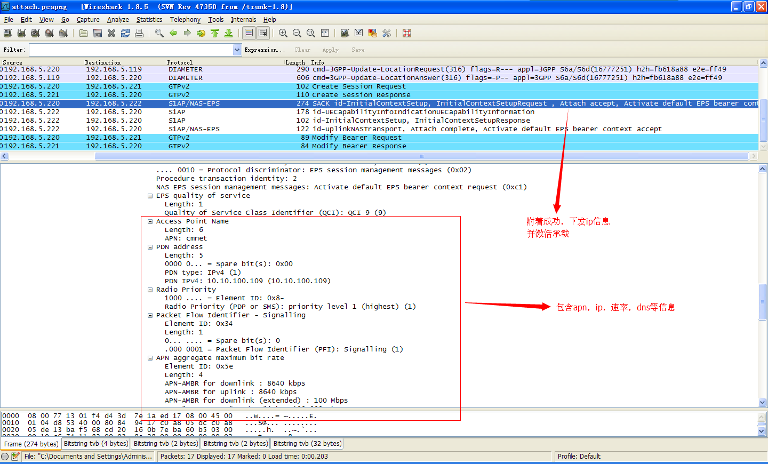Find a packet magnifier icon
This screenshot has height=464, width=768.
pyautogui.click(x=159, y=33)
